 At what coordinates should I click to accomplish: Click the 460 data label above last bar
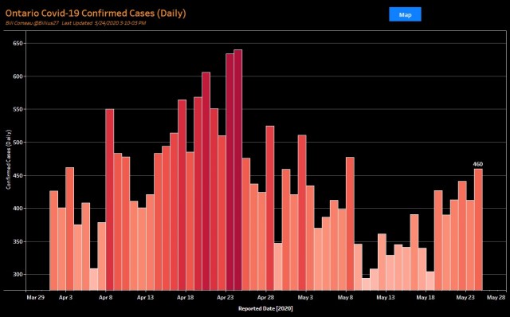(478, 164)
